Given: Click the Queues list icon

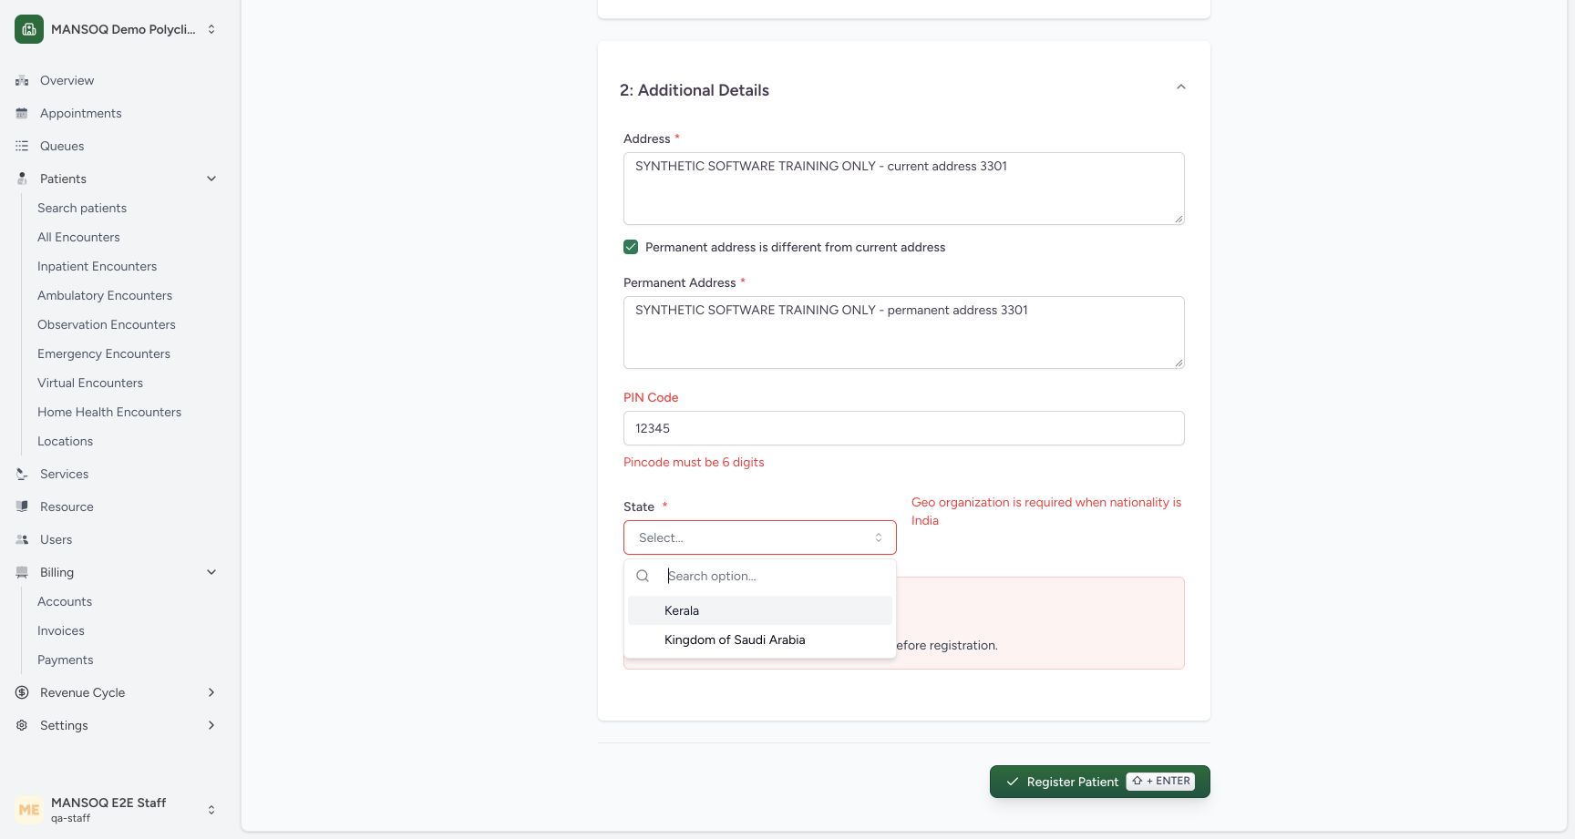Looking at the screenshot, I should coord(22,146).
